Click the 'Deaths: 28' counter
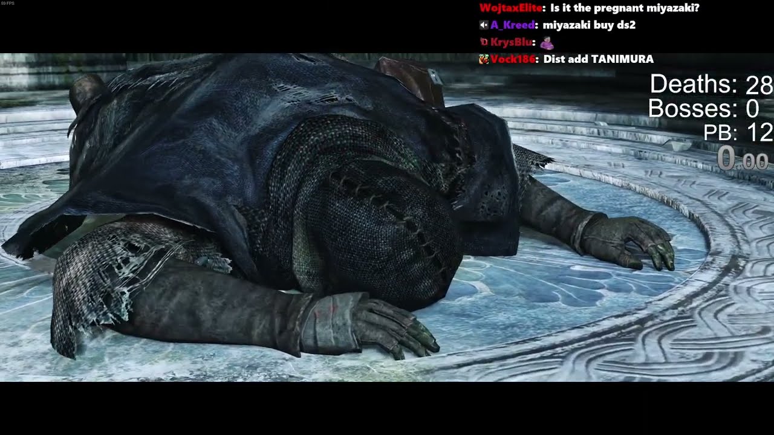 (x=712, y=85)
